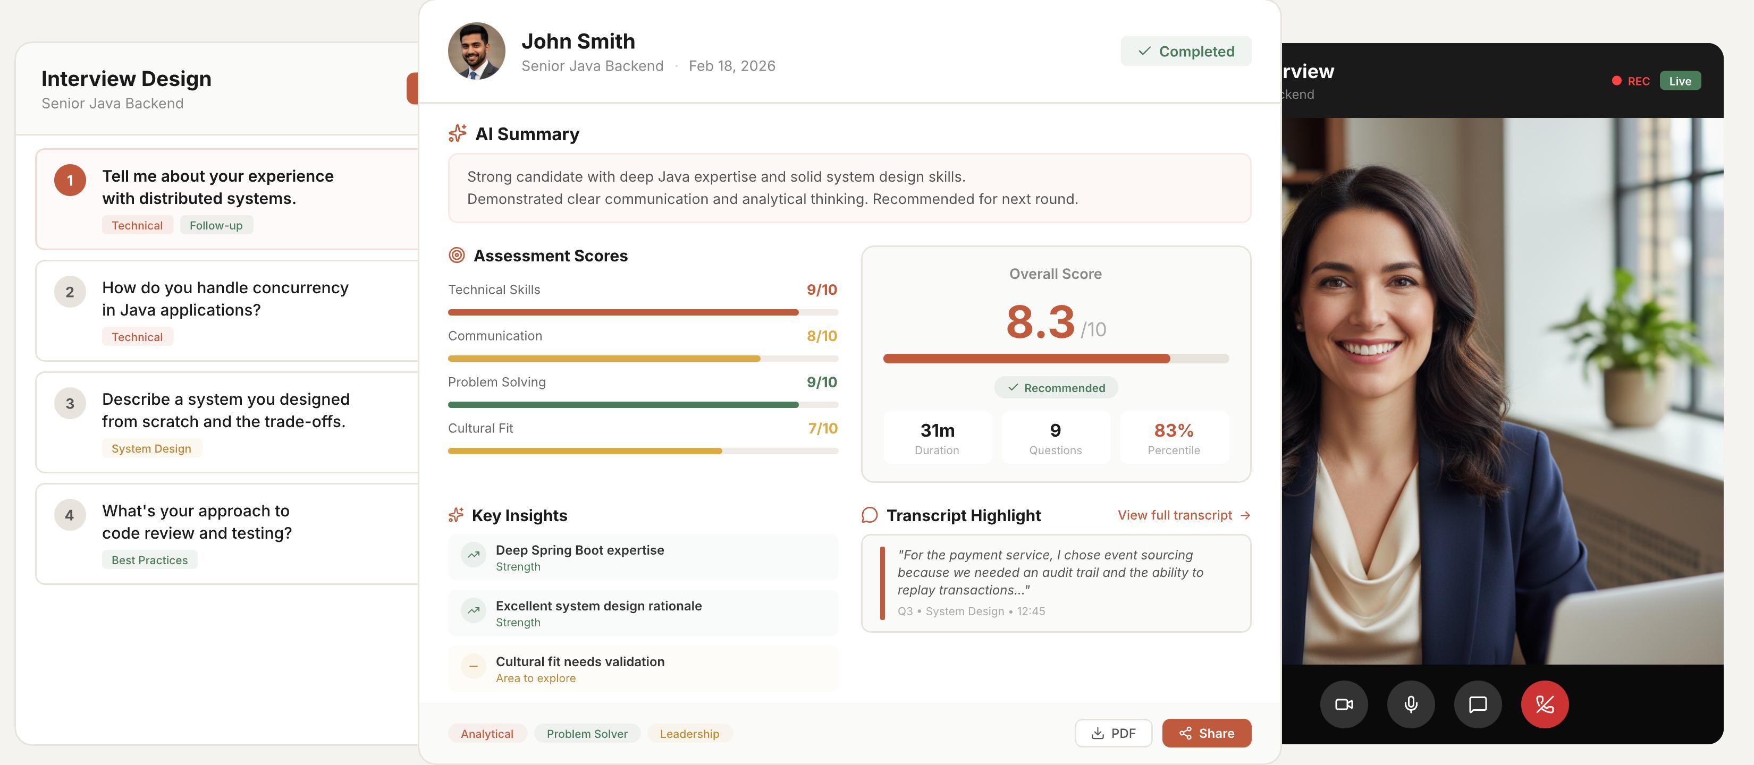The width and height of the screenshot is (1754, 765).
Task: Select the System Design tag on question 3
Action: coord(151,448)
